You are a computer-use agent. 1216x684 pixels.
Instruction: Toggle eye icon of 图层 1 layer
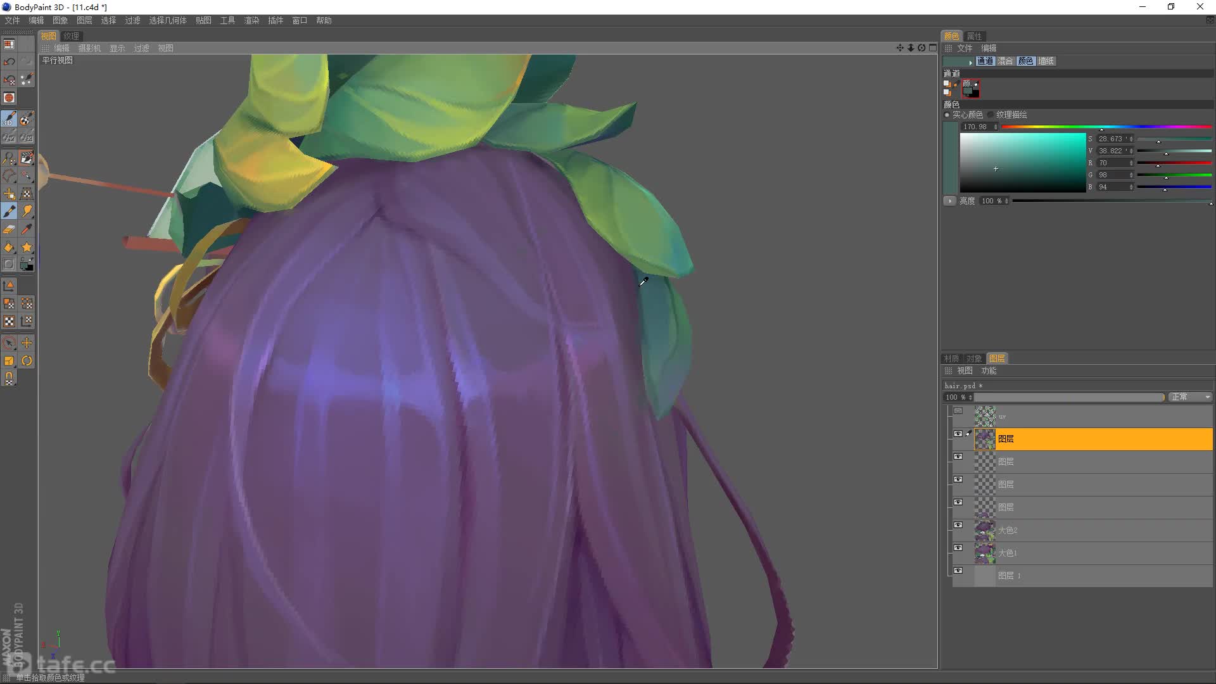[958, 571]
